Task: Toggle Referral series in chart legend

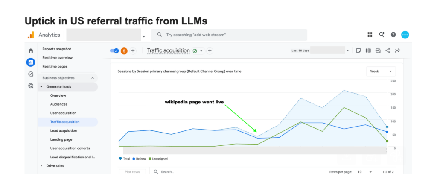Action: pyautogui.click(x=140, y=159)
